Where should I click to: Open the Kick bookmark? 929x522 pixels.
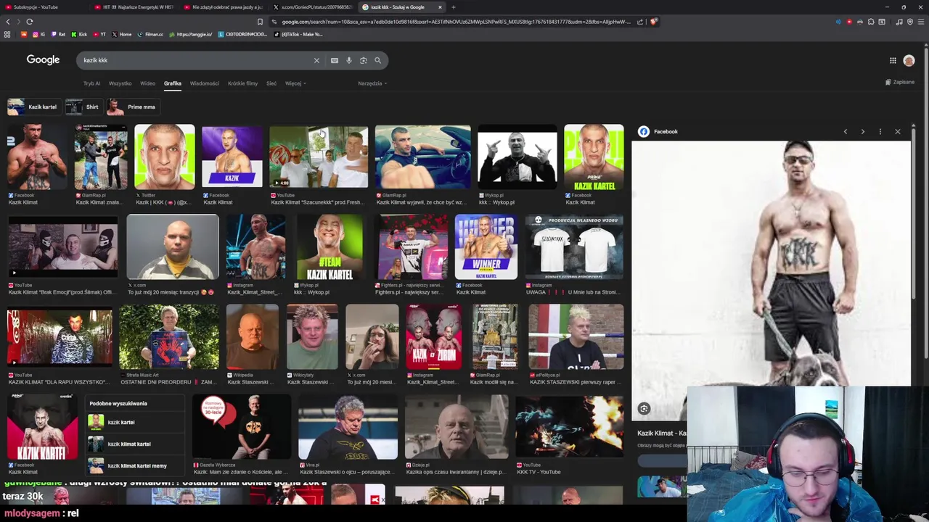click(80, 34)
